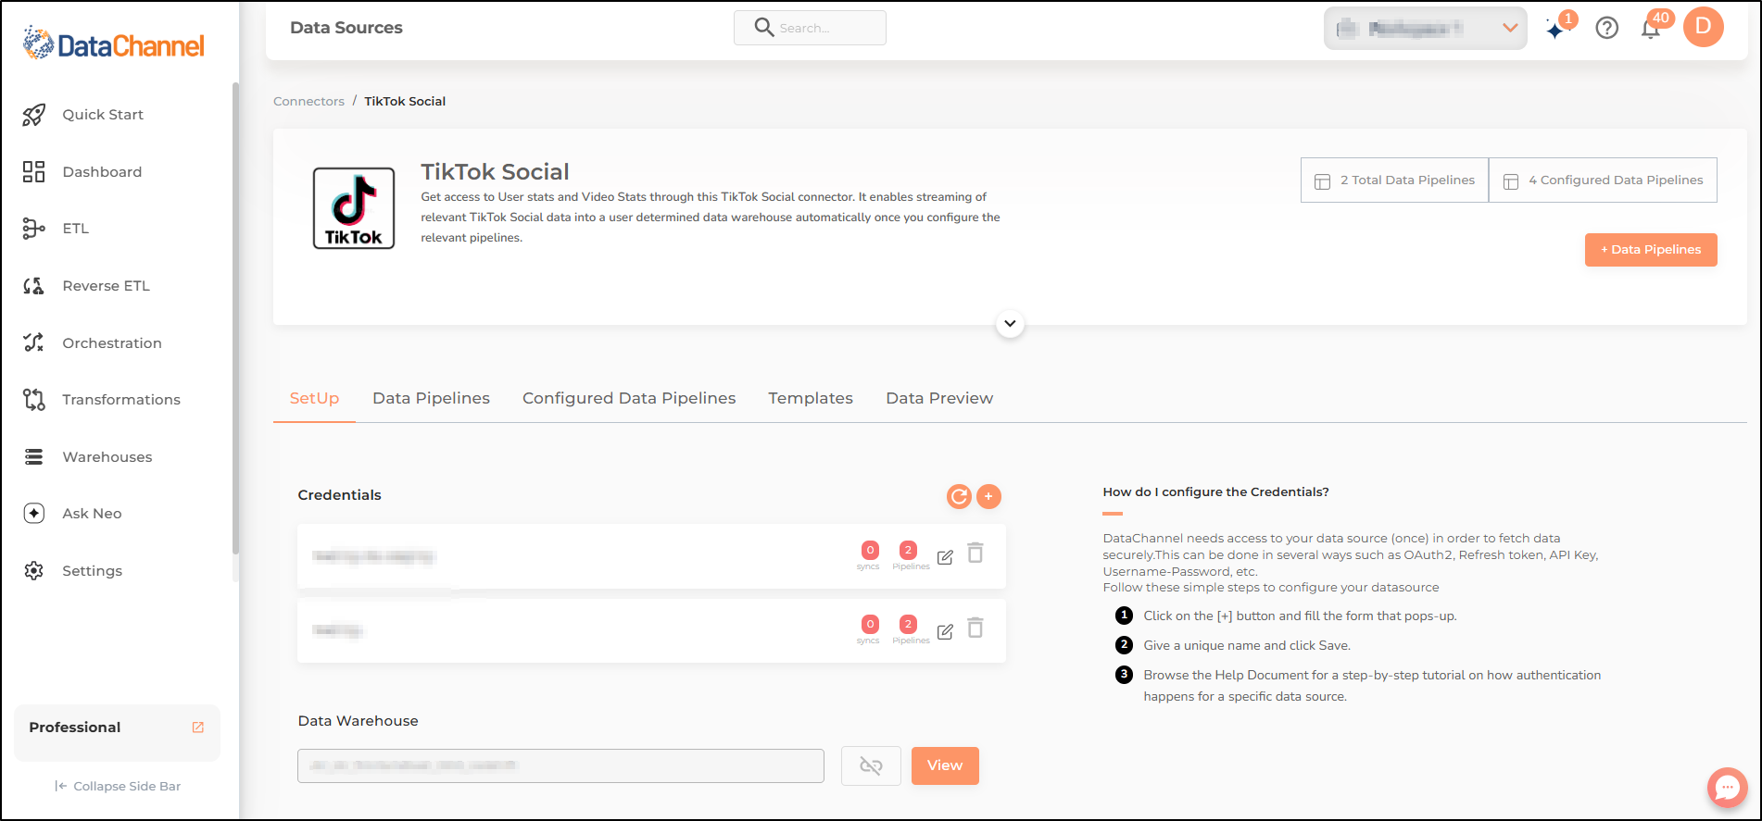Click first credential's syncs count badge

point(870,551)
